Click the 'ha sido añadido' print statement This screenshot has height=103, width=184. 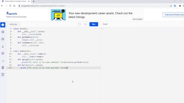click(x=55, y=62)
